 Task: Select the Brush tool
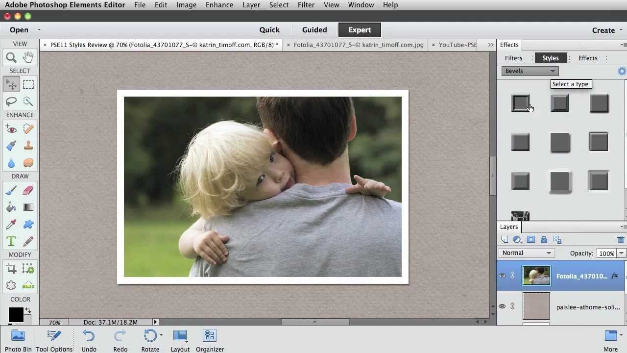click(11, 191)
